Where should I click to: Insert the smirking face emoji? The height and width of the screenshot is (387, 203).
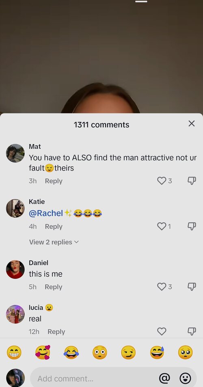pos(129,352)
